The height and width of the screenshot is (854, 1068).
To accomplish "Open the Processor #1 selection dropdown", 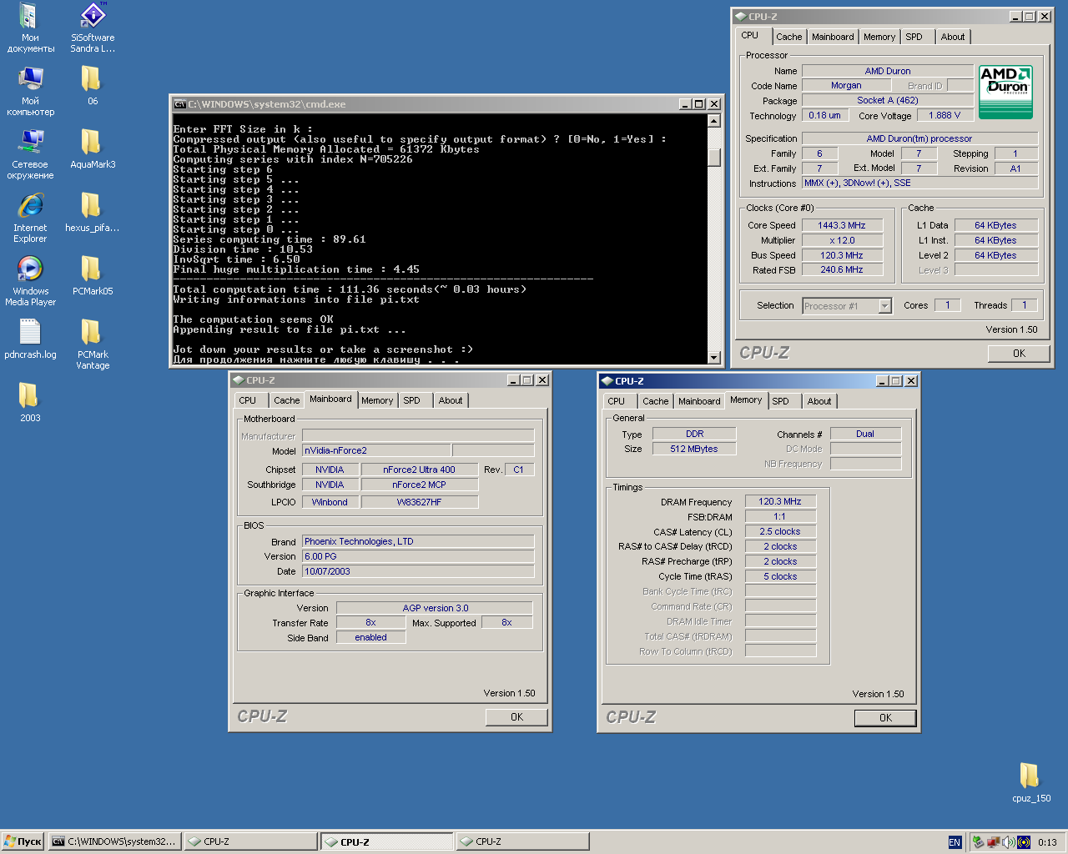I will tap(884, 306).
